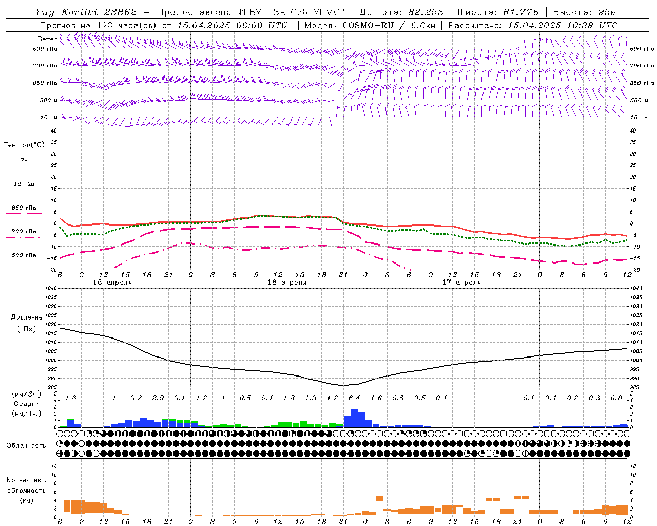The height and width of the screenshot is (526, 657).
Task: Click the precipitation value 3.2
Action: click(136, 398)
